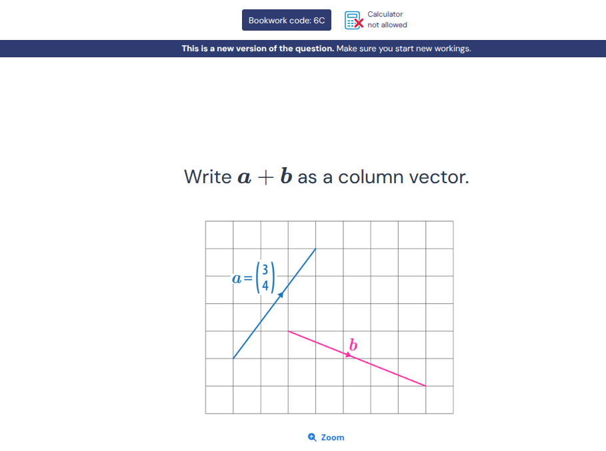Image resolution: width=606 pixels, height=451 pixels.
Task: Click the grid diagram containing the vectors
Action: (329, 316)
